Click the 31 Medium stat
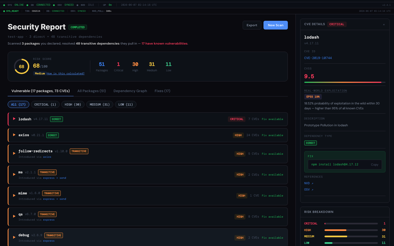The width and height of the screenshot is (394, 246). click(x=152, y=66)
